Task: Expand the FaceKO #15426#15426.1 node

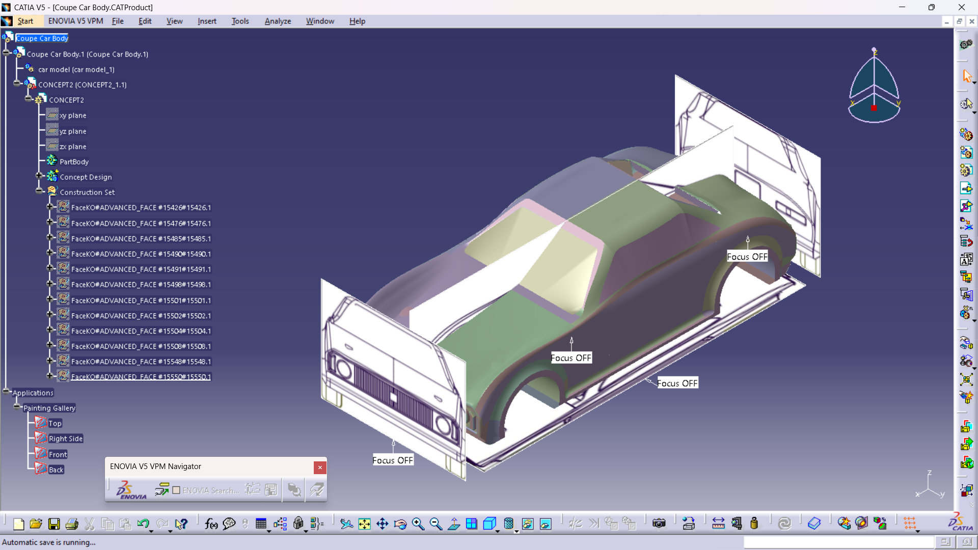Action: coord(50,206)
